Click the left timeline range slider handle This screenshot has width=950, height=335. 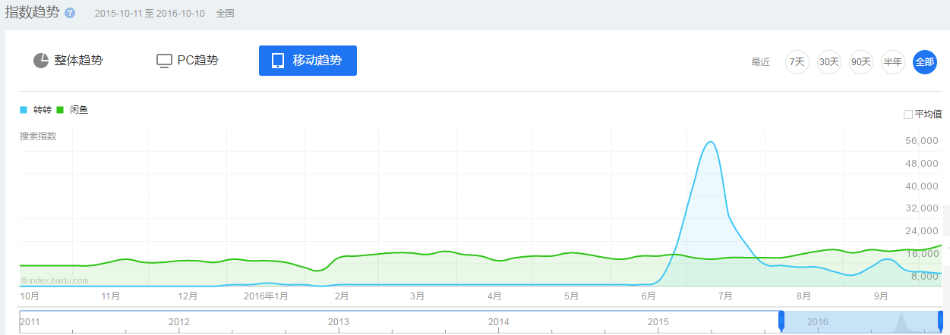pos(781,321)
